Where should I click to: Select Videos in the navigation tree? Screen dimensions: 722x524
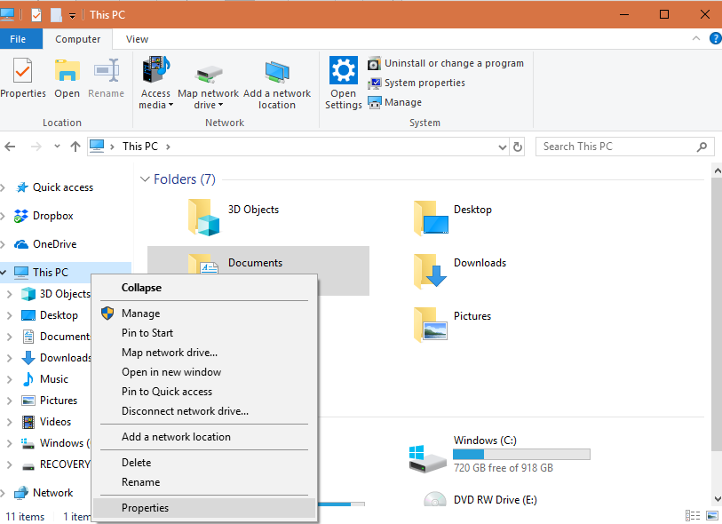(55, 422)
